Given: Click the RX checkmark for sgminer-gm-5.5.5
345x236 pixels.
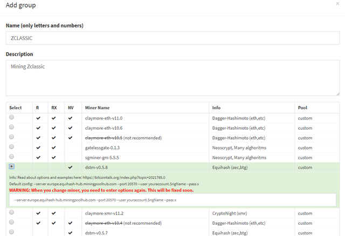Looking at the screenshot, I should coord(53,158).
